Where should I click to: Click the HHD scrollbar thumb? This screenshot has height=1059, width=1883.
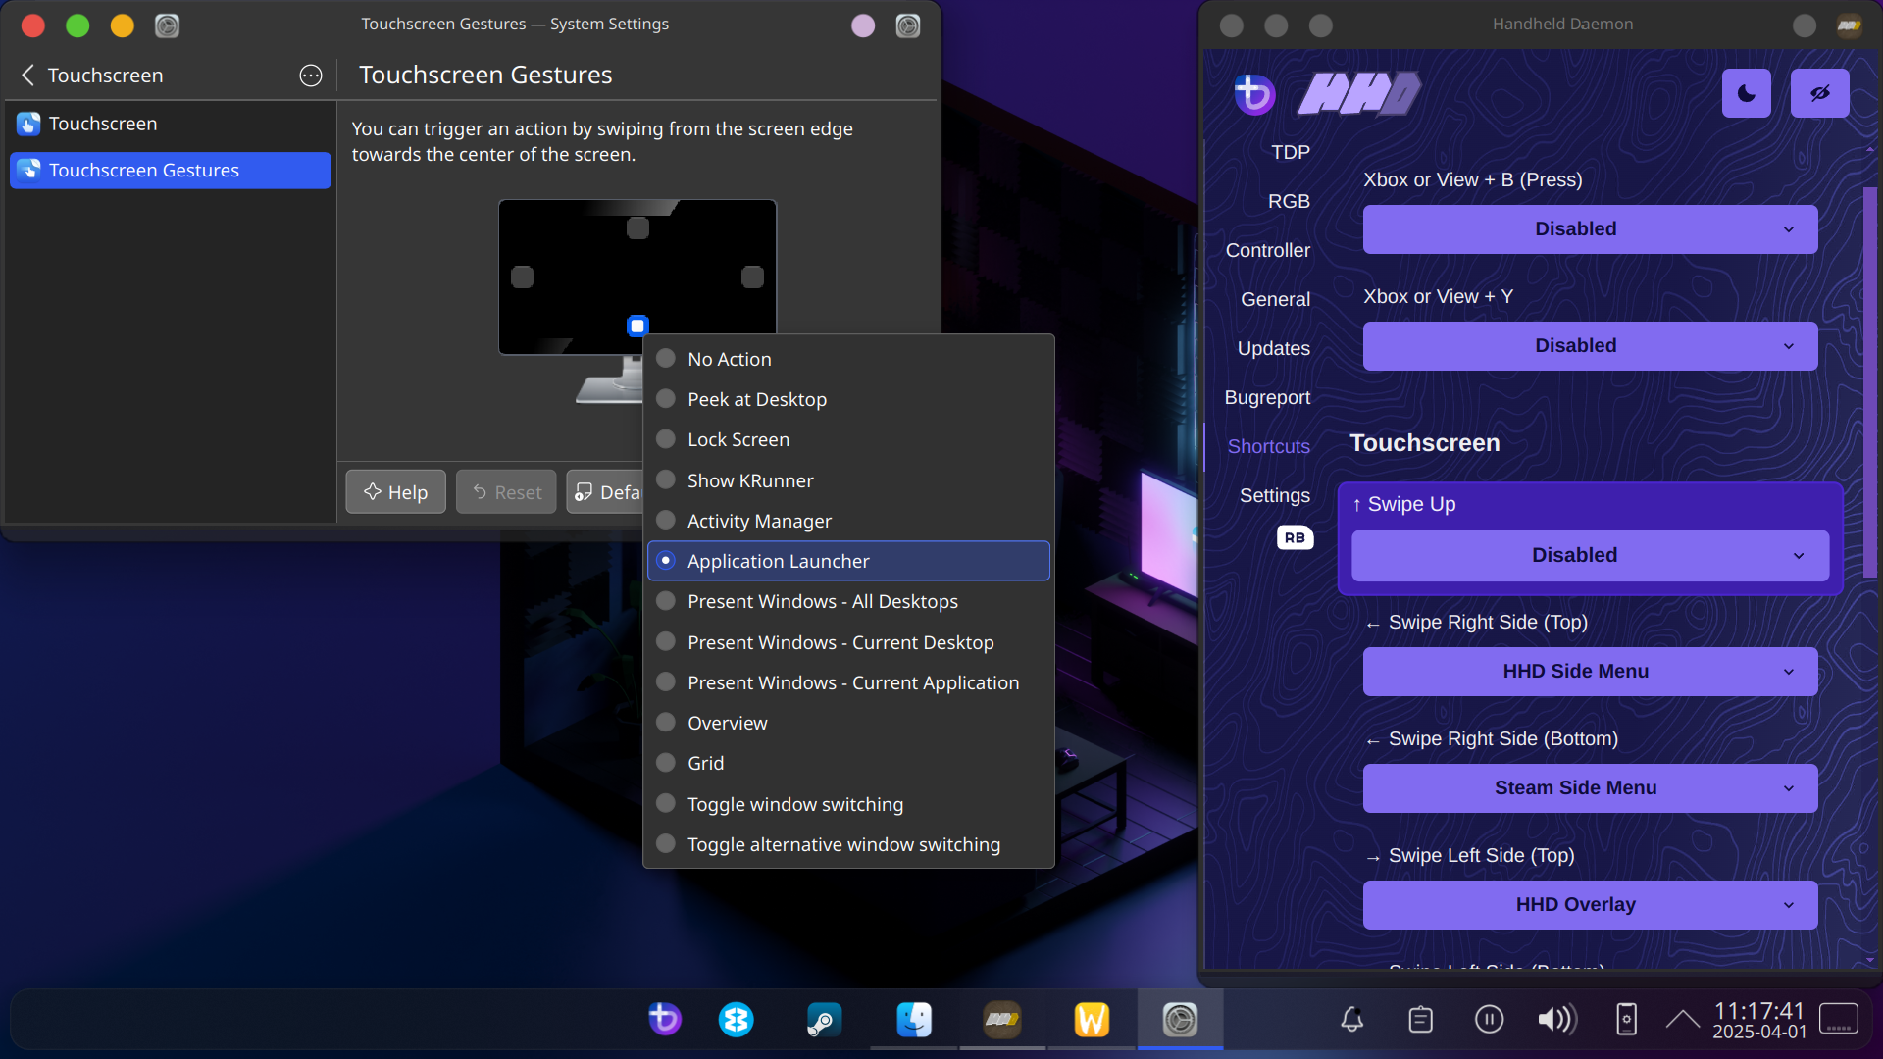[x=1869, y=382]
